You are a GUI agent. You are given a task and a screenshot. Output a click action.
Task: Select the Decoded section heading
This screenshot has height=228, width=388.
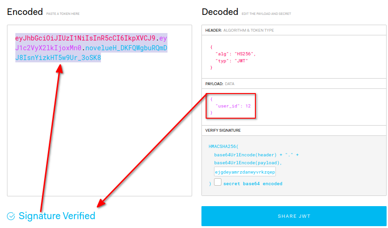pyautogui.click(x=220, y=12)
